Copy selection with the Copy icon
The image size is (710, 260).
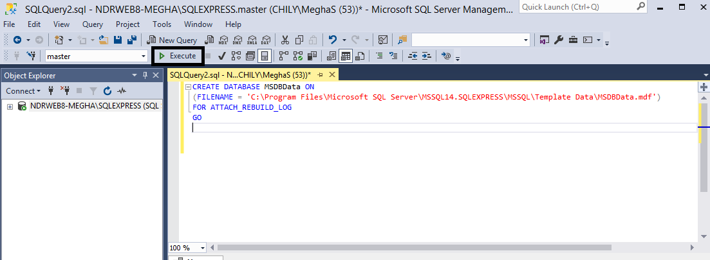[299, 40]
